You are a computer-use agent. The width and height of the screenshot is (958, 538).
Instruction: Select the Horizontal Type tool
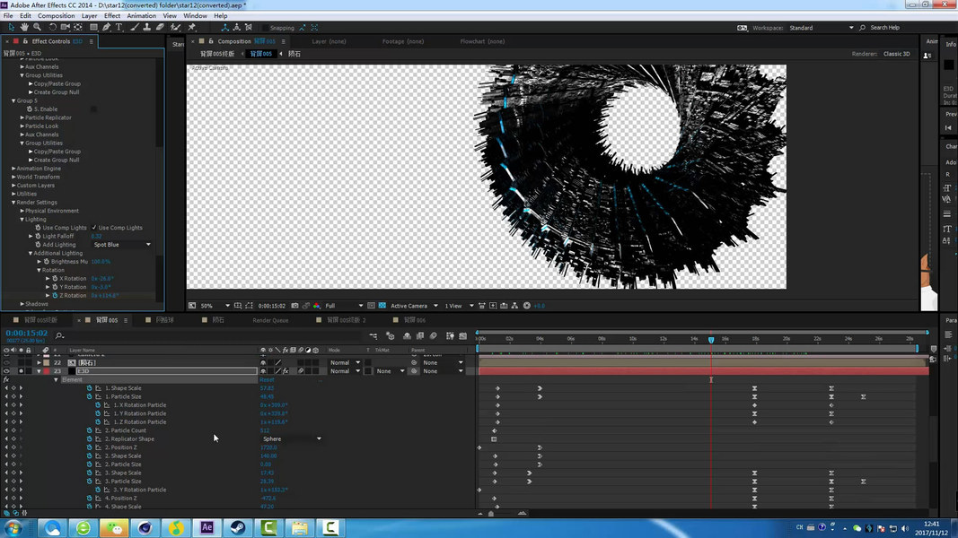coord(119,28)
